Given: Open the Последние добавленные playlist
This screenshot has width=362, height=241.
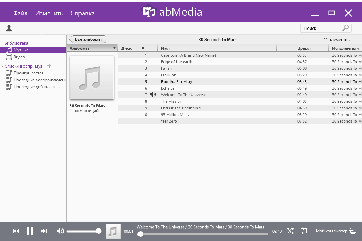Looking at the screenshot, I should (x=34, y=87).
